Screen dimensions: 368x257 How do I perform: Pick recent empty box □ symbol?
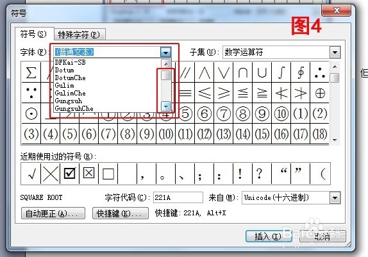108,174
